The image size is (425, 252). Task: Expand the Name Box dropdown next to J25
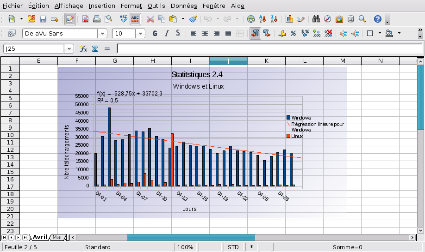pos(69,48)
